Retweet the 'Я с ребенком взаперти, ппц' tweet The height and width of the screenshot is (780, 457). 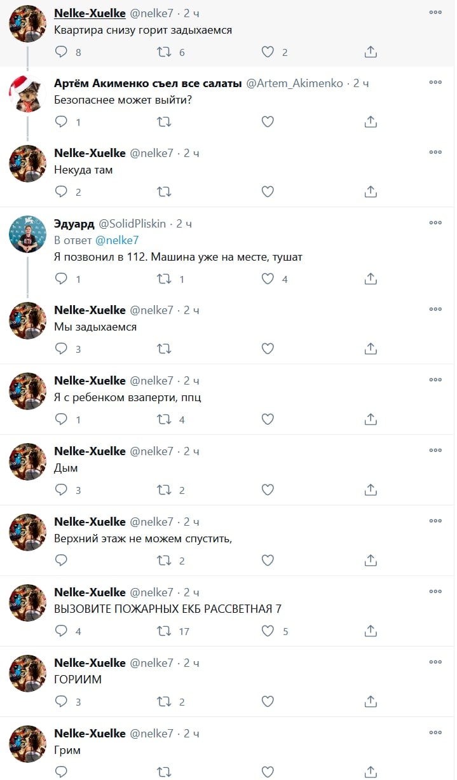pos(164,419)
